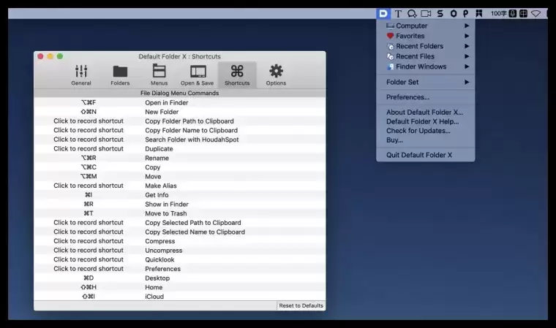Click the grid icon in menu bar
Image resolution: width=556 pixels, height=328 pixels.
(523, 13)
